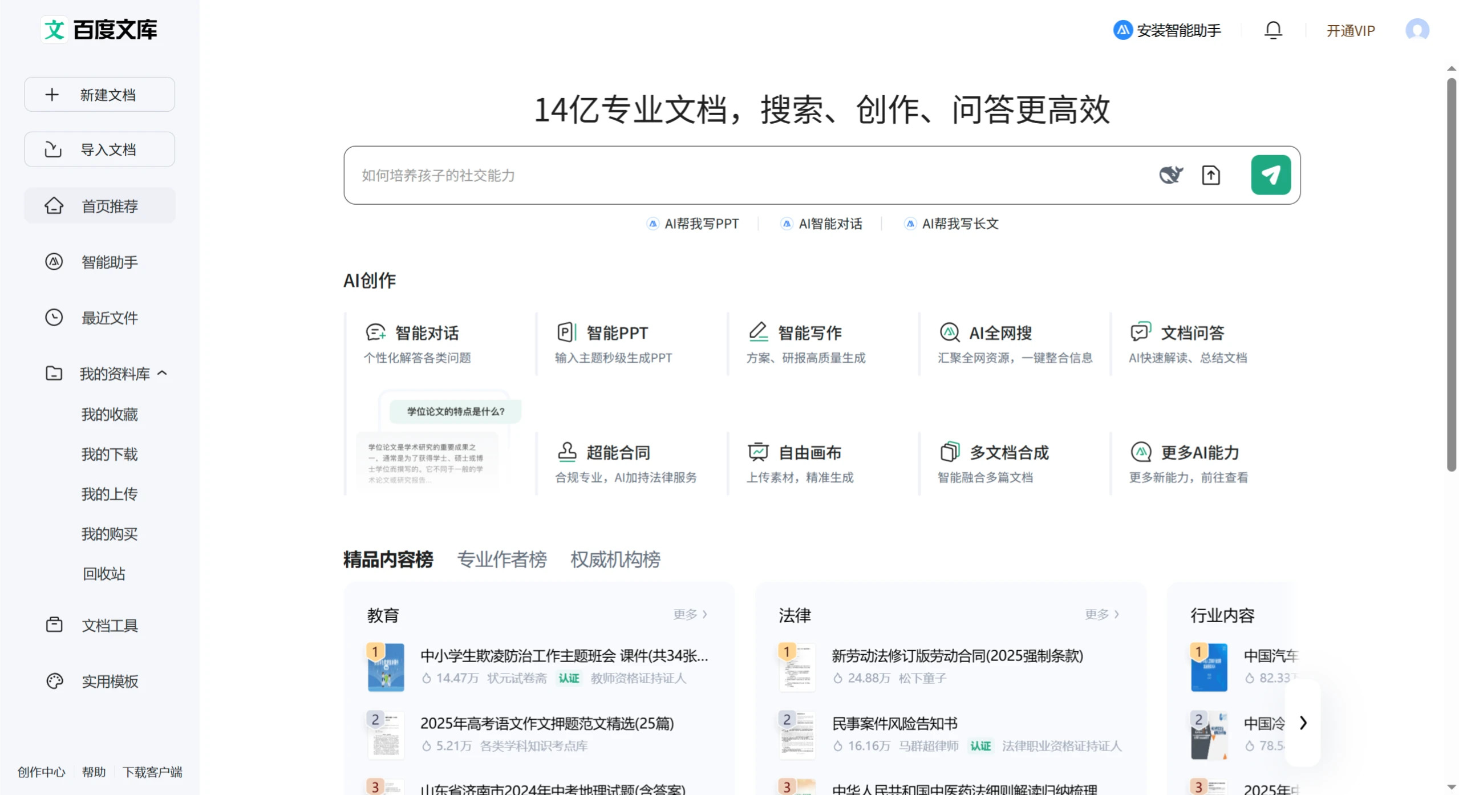Click the right arrow to see more categories
Viewport: 1459px width, 795px height.
pos(1303,723)
